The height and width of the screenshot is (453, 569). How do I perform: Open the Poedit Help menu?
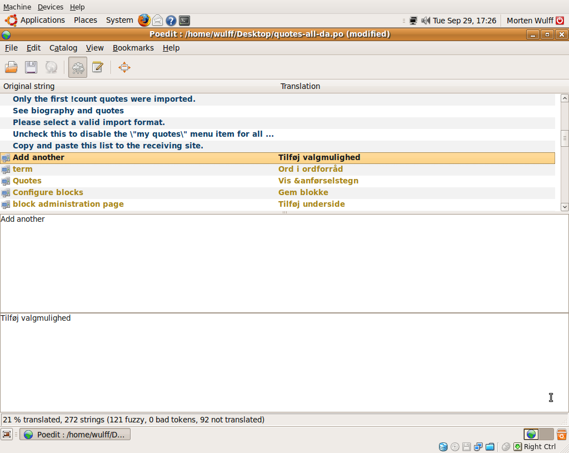[171, 48]
